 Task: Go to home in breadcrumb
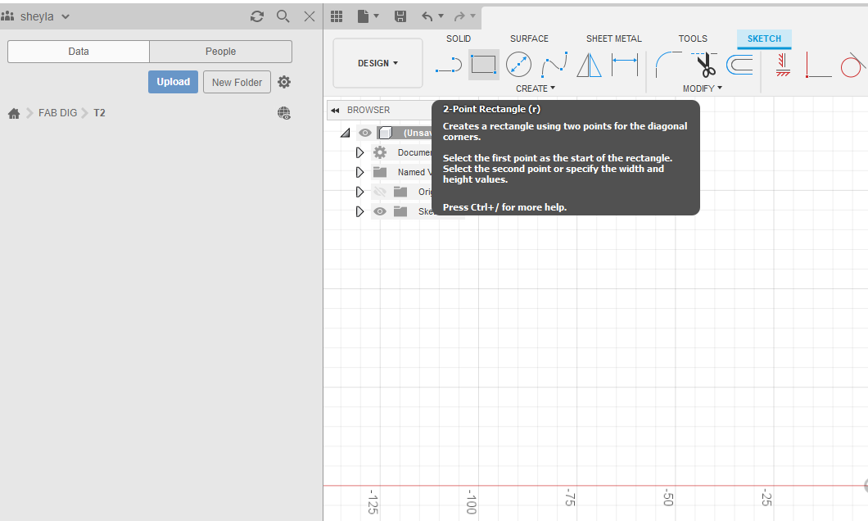pos(15,113)
